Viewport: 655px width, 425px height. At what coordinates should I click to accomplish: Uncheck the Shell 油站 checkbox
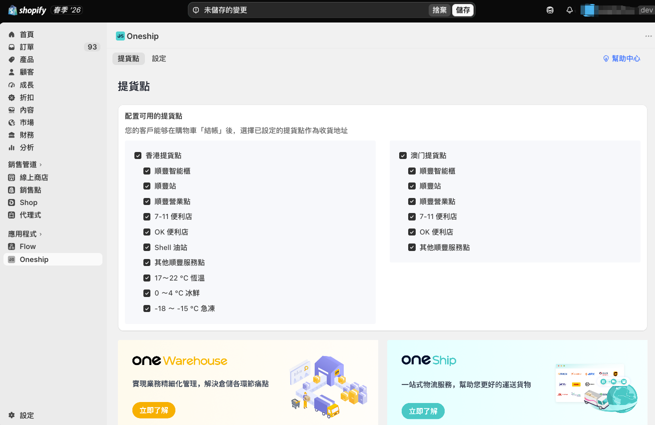coord(147,247)
